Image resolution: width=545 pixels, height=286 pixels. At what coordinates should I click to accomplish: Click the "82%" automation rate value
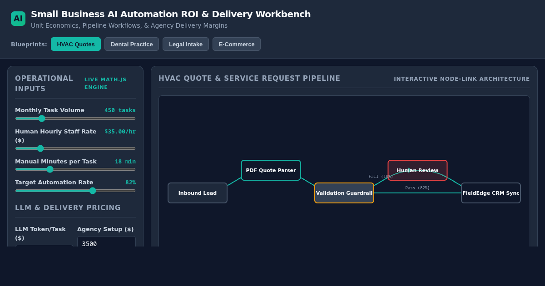[130, 182]
